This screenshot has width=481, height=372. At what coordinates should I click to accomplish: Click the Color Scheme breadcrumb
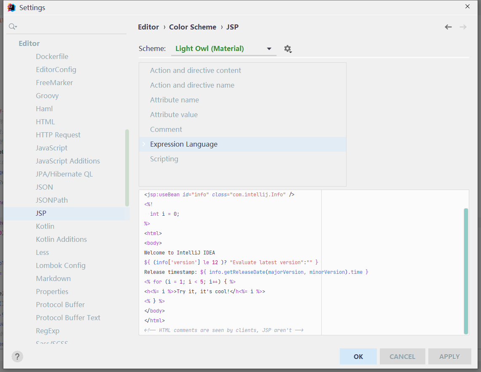click(x=193, y=27)
